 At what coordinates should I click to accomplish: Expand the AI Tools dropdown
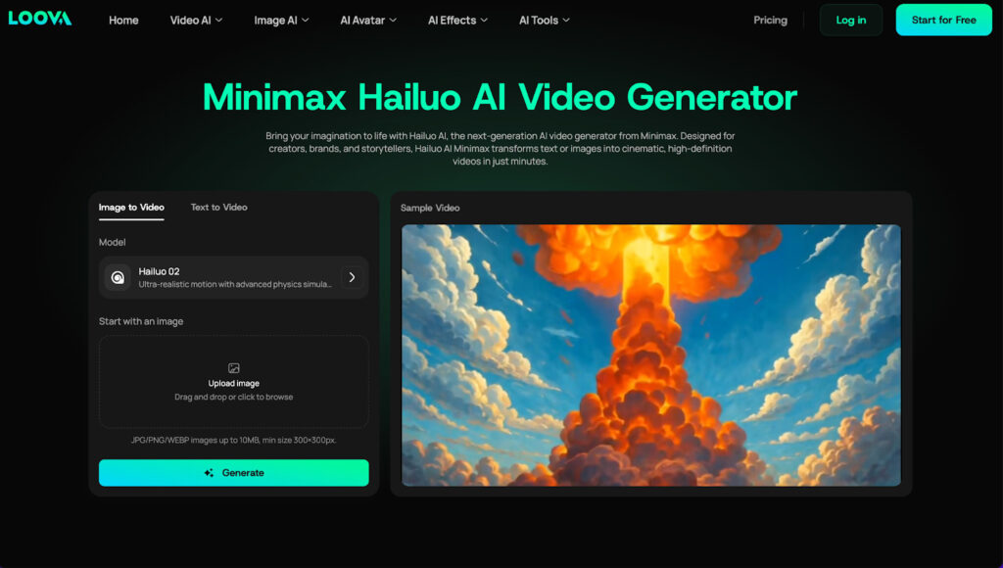544,21
